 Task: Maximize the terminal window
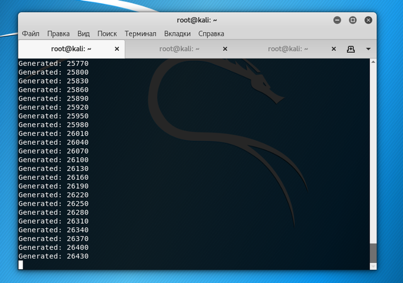(353, 20)
